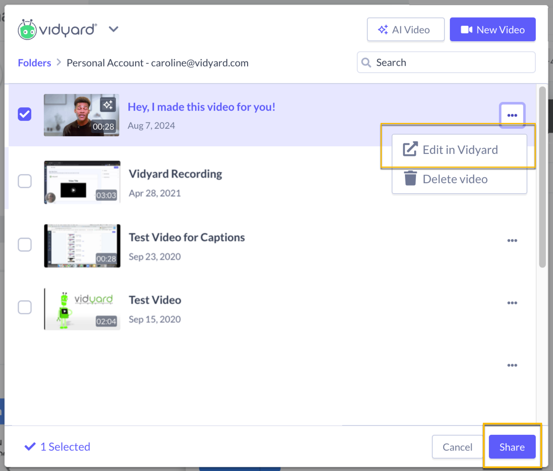Click the Test Video robot thumbnail
The height and width of the screenshot is (471, 553).
[x=82, y=309]
